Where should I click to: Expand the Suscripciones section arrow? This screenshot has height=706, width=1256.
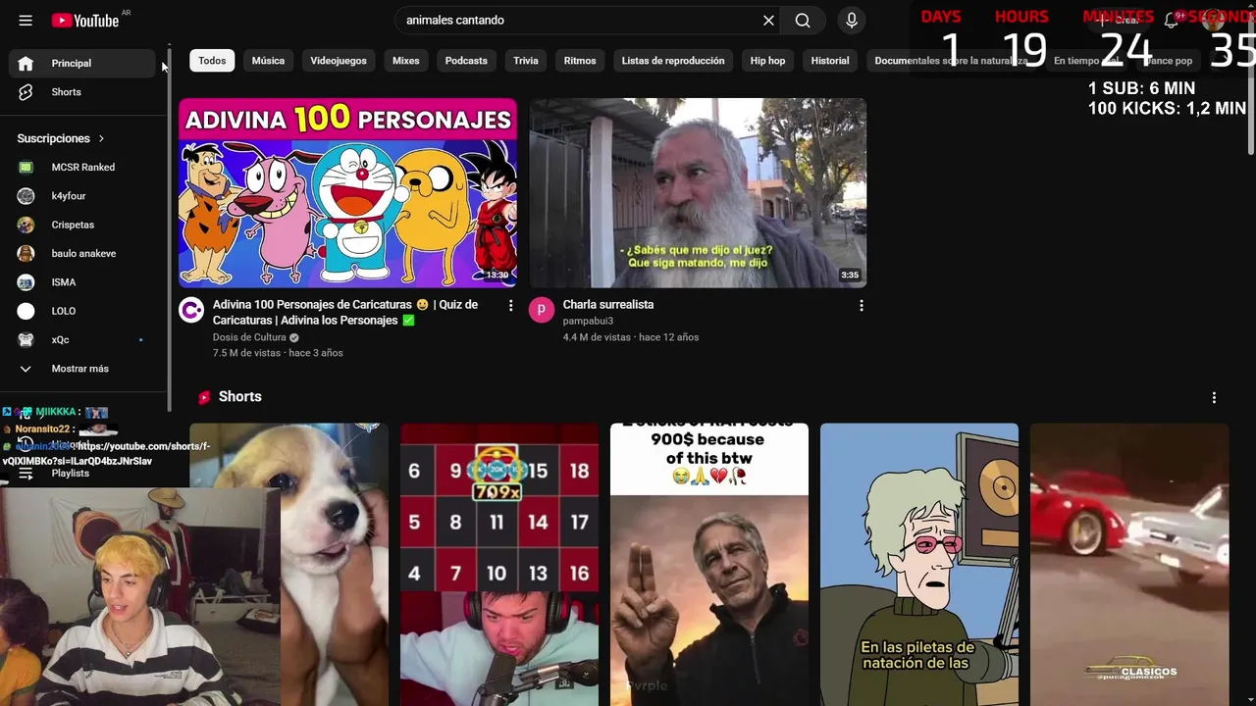tap(101, 139)
